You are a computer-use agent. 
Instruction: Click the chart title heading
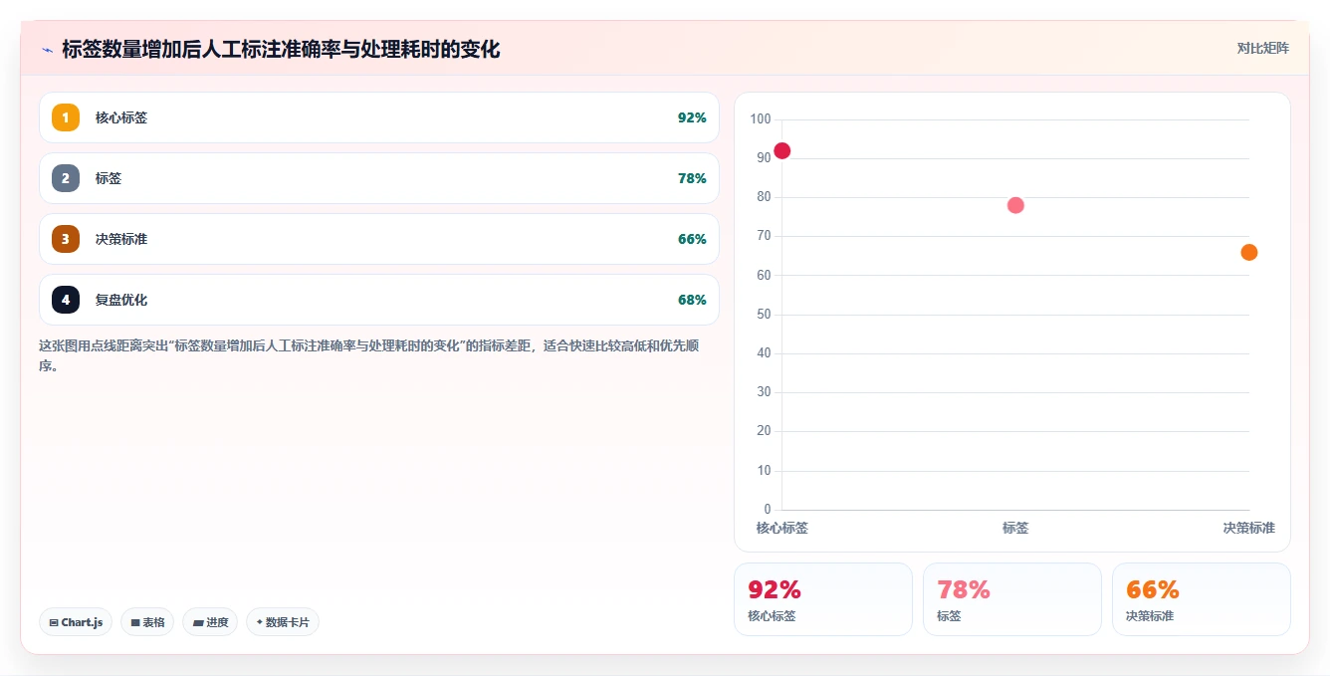[x=281, y=49]
